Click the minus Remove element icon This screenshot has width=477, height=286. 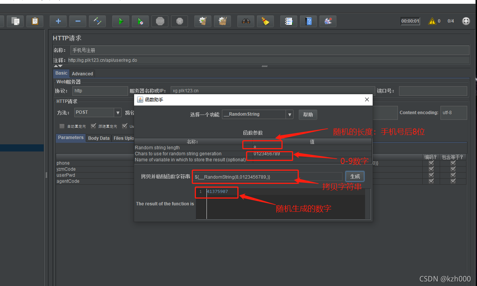78,21
